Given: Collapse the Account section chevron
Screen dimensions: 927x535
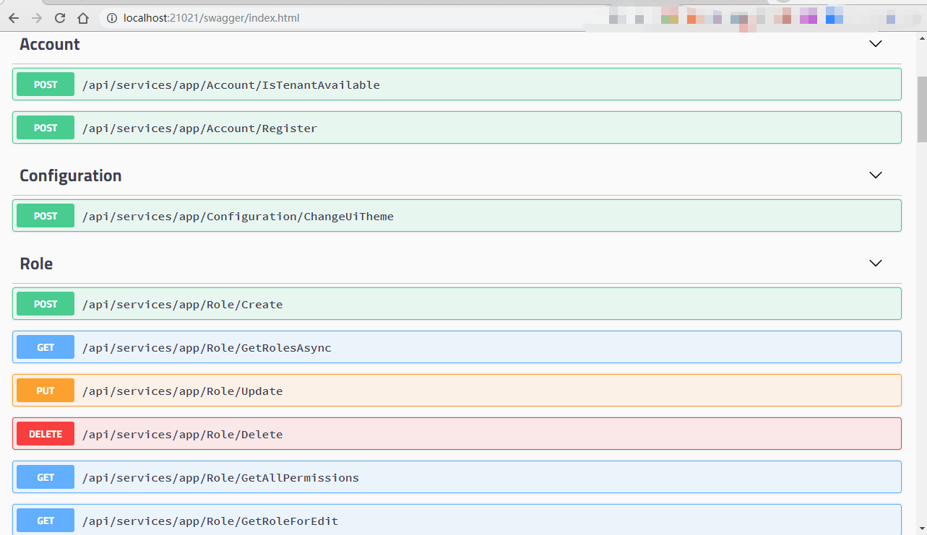Looking at the screenshot, I should point(875,44).
